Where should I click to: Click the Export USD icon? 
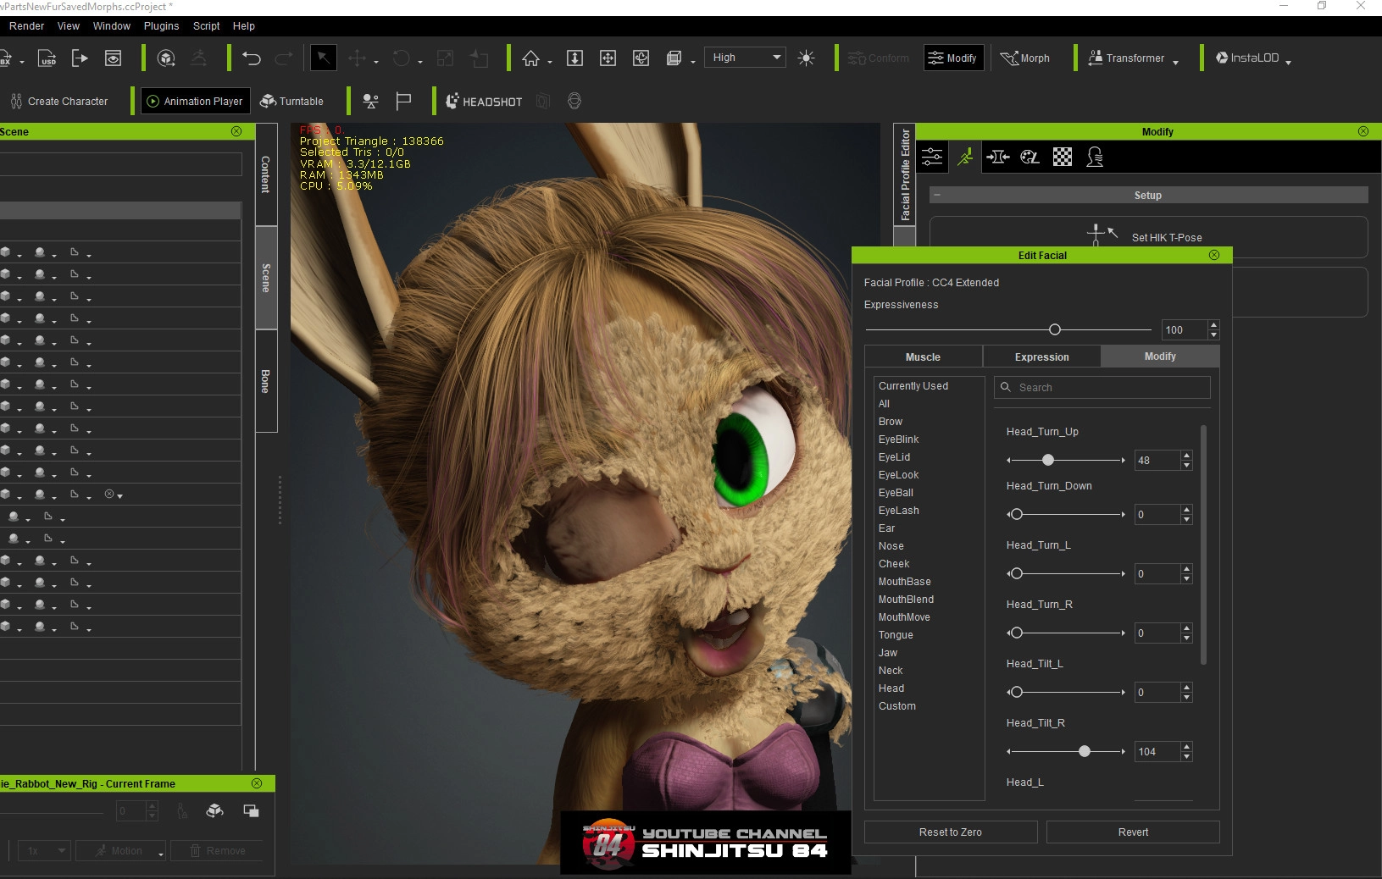click(x=47, y=58)
